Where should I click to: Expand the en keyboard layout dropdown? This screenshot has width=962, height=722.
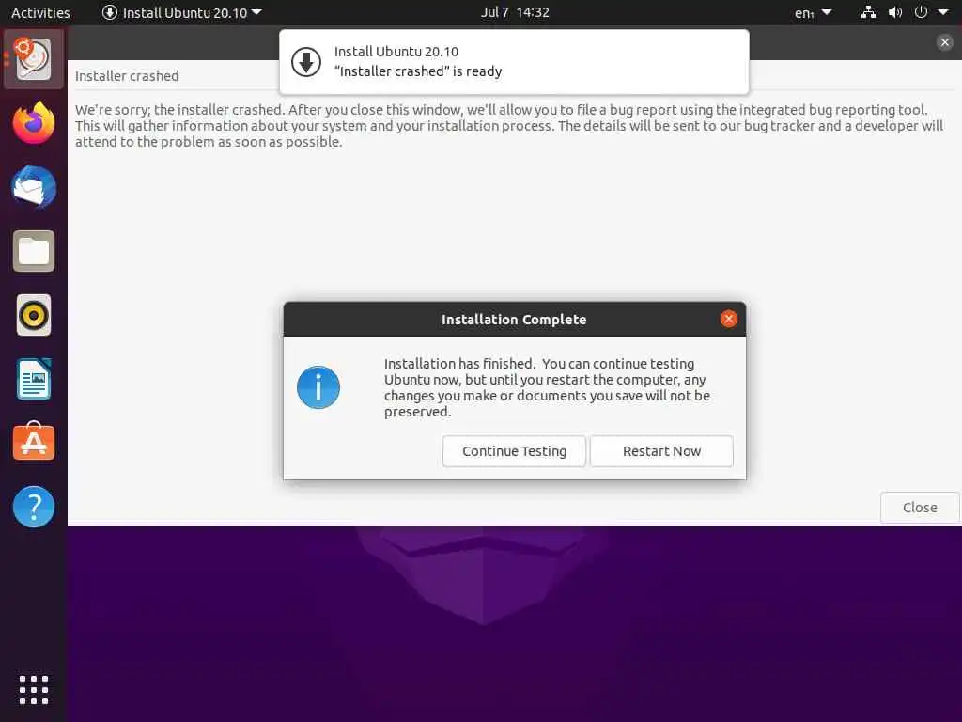pos(813,12)
